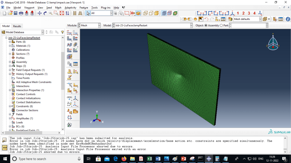The image size is (291, 163).
Task: Select Interactions in model tree
Action: click(x=23, y=86)
